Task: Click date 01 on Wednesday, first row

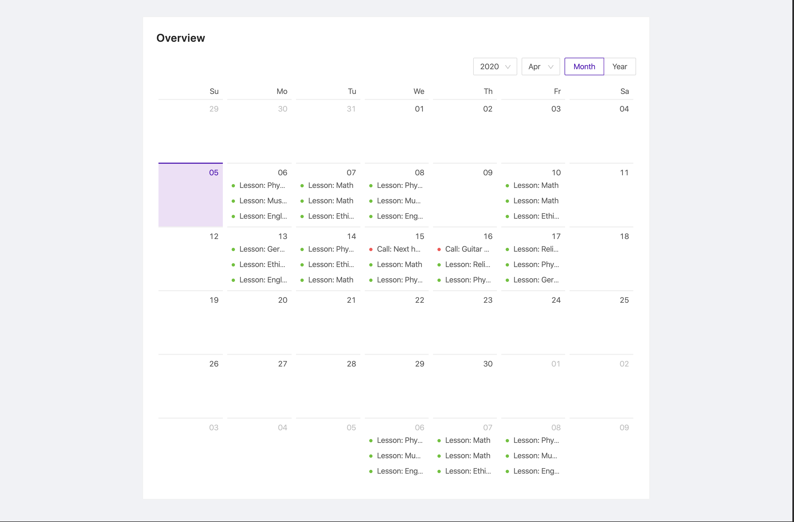Action: tap(397, 131)
